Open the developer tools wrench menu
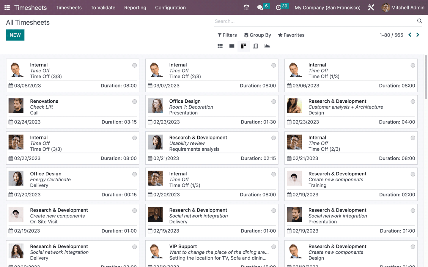428x267 pixels. 371,7
